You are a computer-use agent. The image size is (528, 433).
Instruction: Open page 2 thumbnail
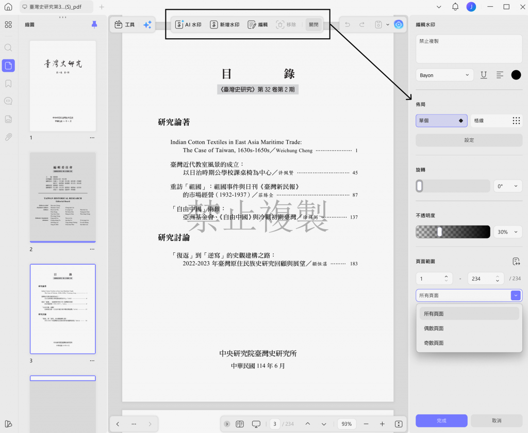coord(62,197)
